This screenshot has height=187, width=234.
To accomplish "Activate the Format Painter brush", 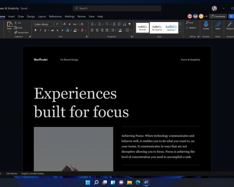I will tap(16, 32).
